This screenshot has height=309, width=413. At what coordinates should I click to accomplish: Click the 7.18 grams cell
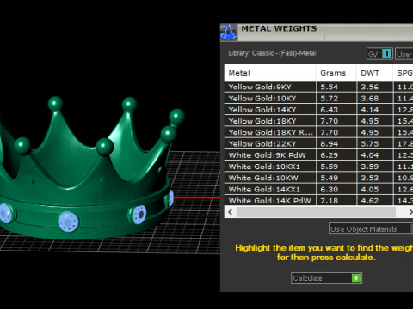coord(336,200)
